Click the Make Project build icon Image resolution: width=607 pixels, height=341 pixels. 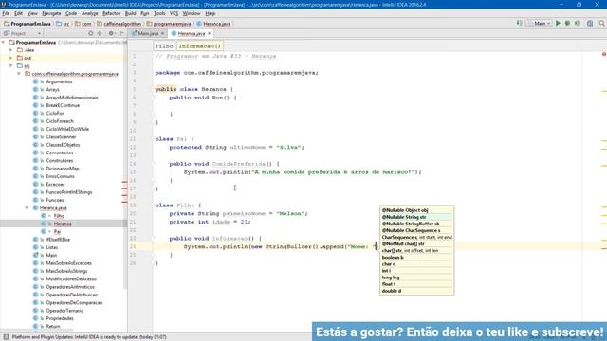(519, 23)
